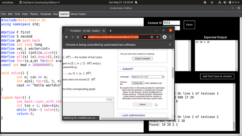This screenshot has height=136, width=242.
Task: Click the Chrome tray icon in top bar
Action: point(205,3)
